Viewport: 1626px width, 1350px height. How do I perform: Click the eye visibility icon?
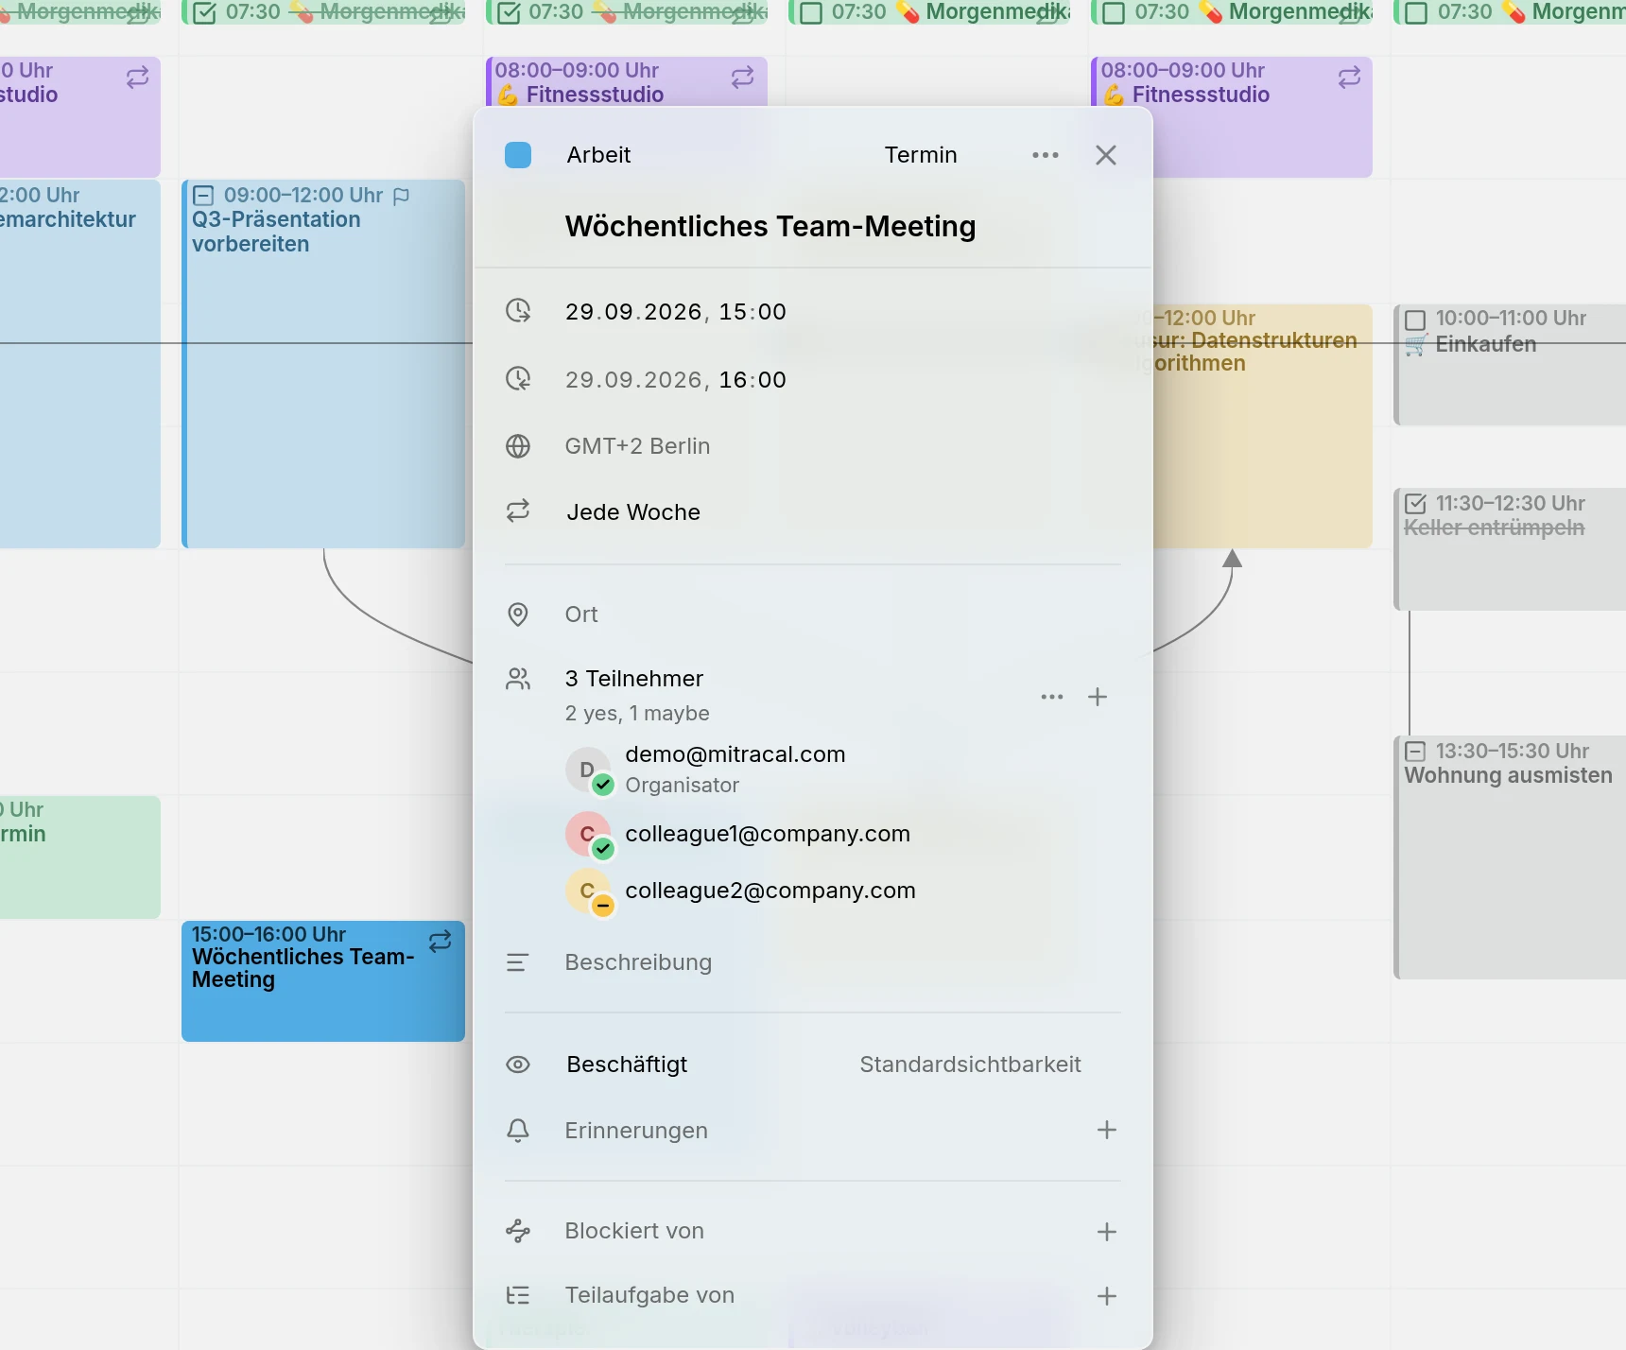[518, 1064]
